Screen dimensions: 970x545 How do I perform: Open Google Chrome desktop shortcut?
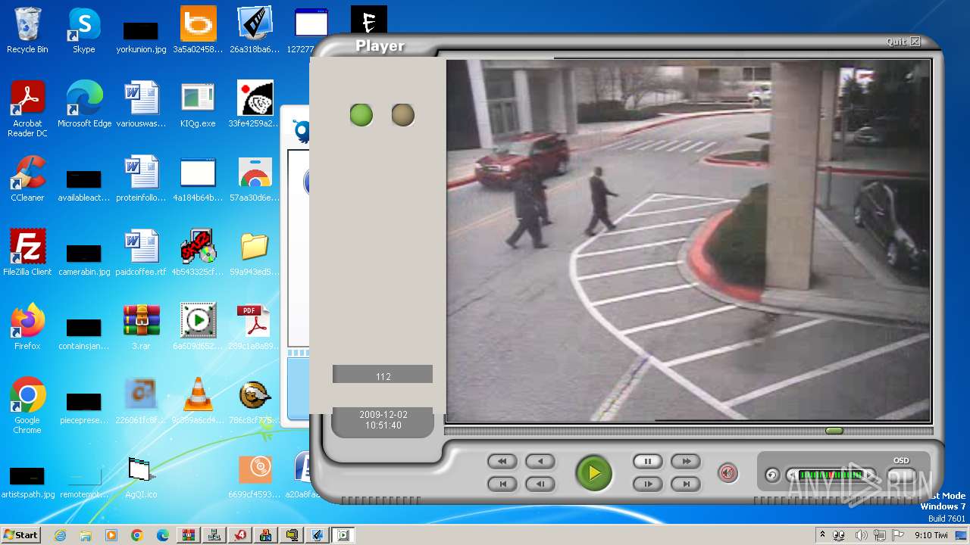click(x=27, y=406)
